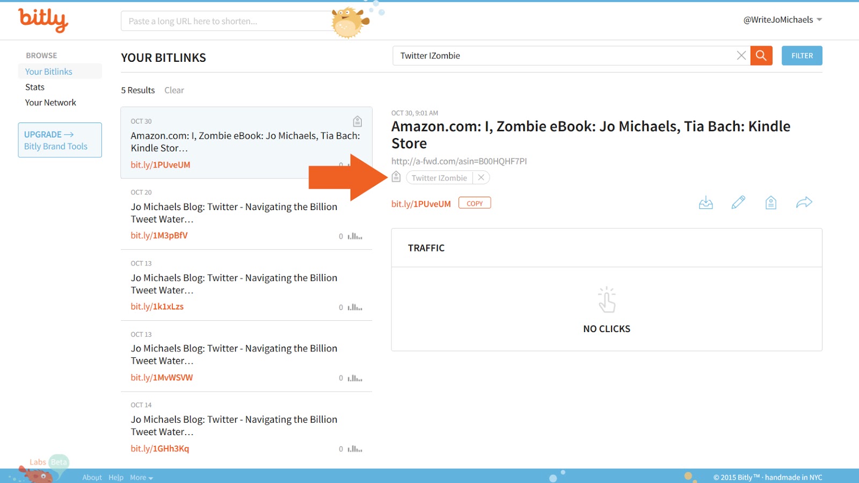859x483 pixels.
Task: Click tag icon on the Oct 30 Amazon result
Action: click(358, 121)
